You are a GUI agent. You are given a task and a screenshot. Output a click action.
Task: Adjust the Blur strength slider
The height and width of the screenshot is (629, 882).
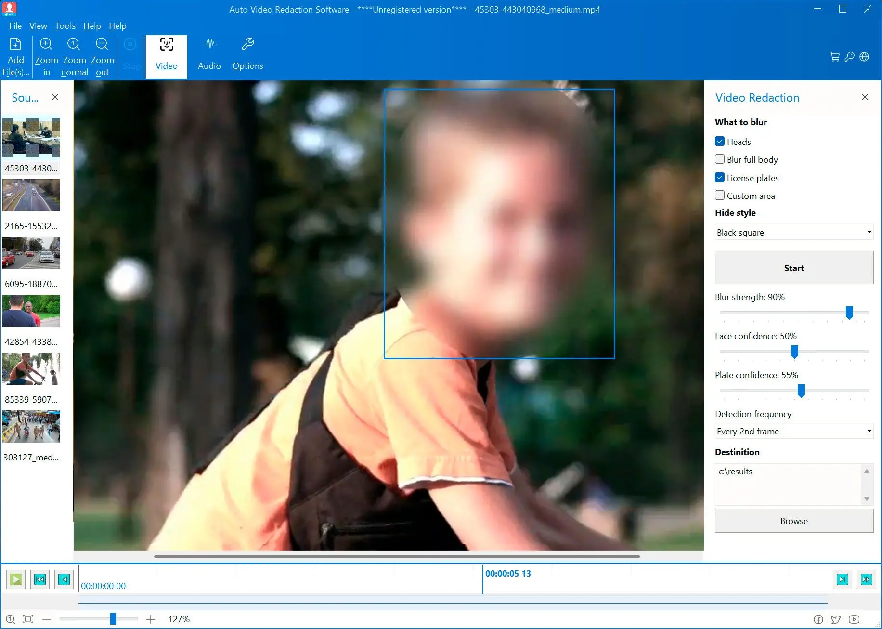pos(849,313)
